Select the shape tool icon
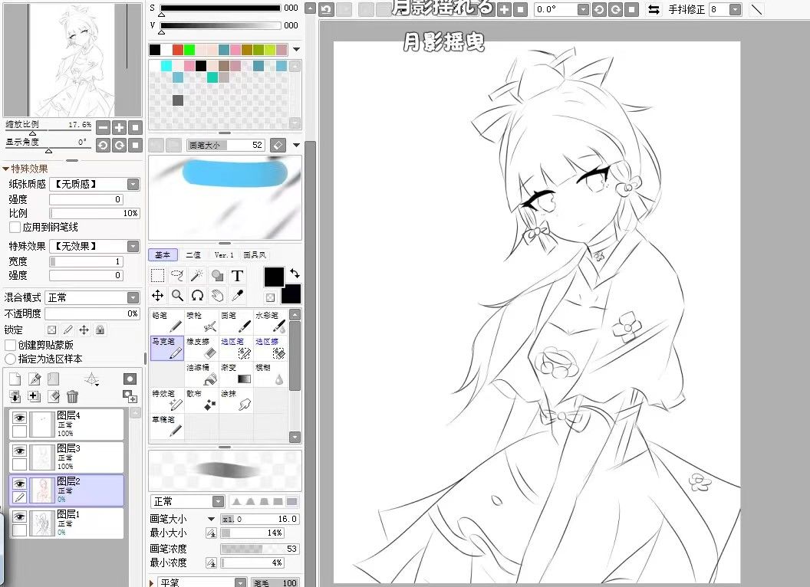The height and width of the screenshot is (587, 810). pos(217,276)
